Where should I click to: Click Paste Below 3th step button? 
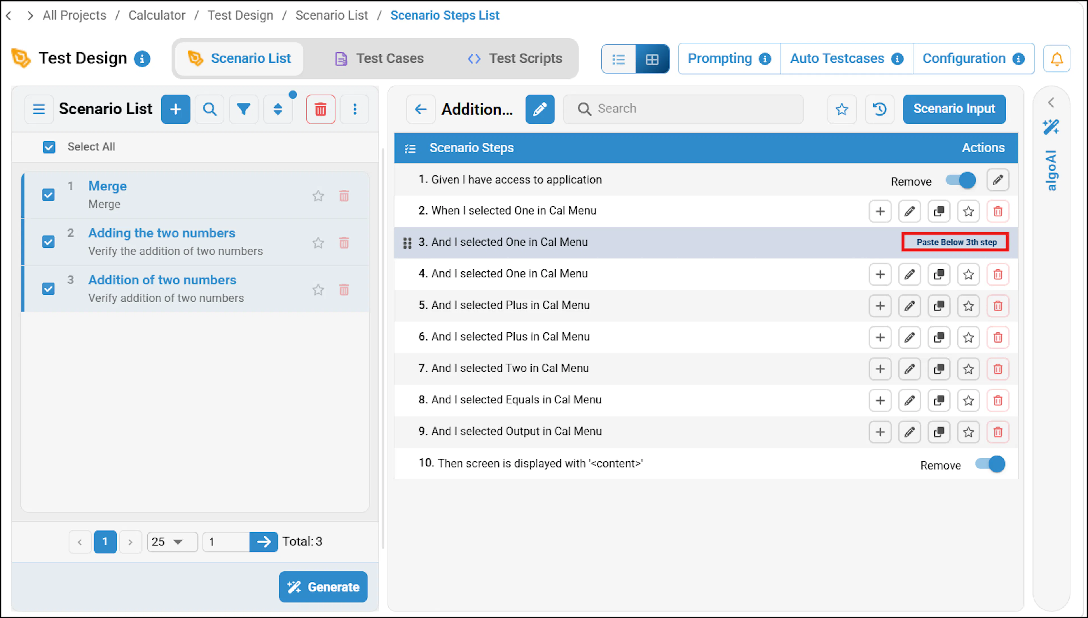click(955, 242)
